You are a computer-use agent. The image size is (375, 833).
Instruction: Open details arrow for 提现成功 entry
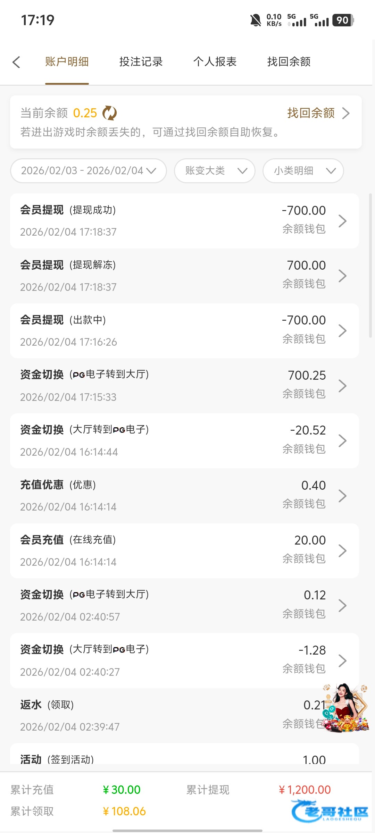pos(342,221)
